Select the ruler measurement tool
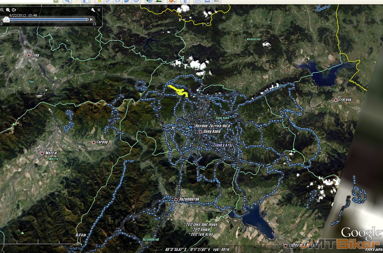The width and height of the screenshot is (383, 253). coord(185,1)
